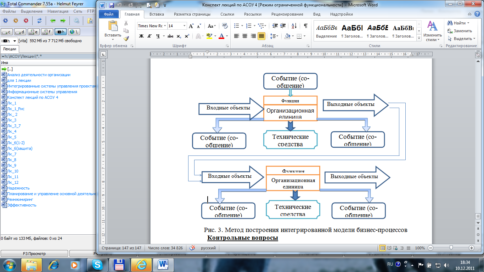Open the drive selection dropdown in Total Commander
The width and height of the screenshot is (484, 272).
click(10, 41)
